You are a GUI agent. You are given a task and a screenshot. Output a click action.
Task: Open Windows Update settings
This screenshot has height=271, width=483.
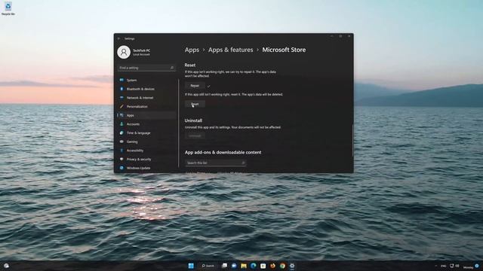(146, 168)
